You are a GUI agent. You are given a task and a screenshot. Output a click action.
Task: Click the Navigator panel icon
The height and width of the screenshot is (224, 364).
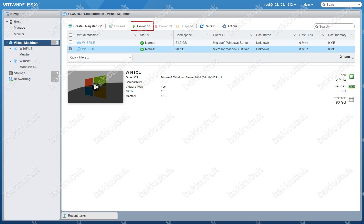7,14
